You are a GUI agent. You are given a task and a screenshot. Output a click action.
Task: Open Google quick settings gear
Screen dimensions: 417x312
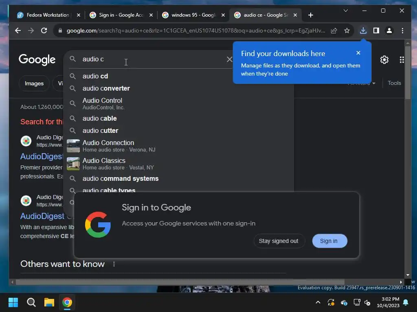384,60
